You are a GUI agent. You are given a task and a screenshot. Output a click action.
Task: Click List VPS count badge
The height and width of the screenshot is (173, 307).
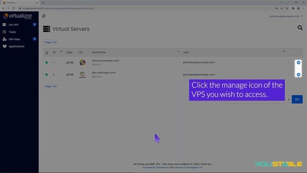[x=35, y=25]
